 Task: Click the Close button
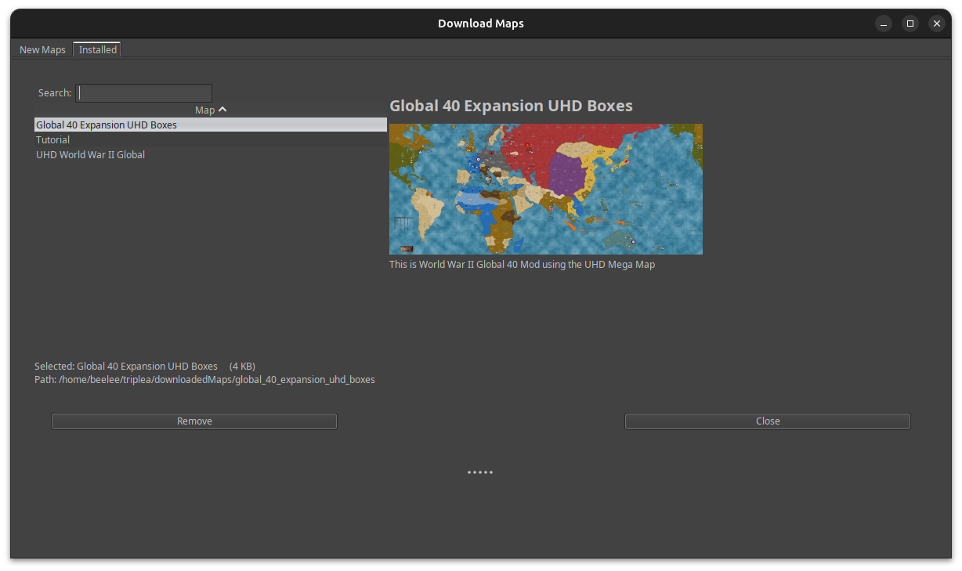[x=767, y=421]
